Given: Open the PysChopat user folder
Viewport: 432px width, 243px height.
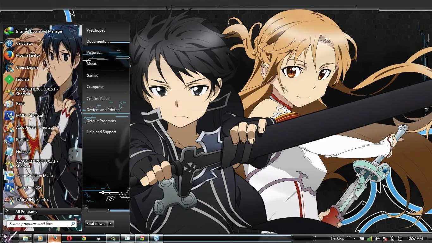Looking at the screenshot, I should pos(96,30).
